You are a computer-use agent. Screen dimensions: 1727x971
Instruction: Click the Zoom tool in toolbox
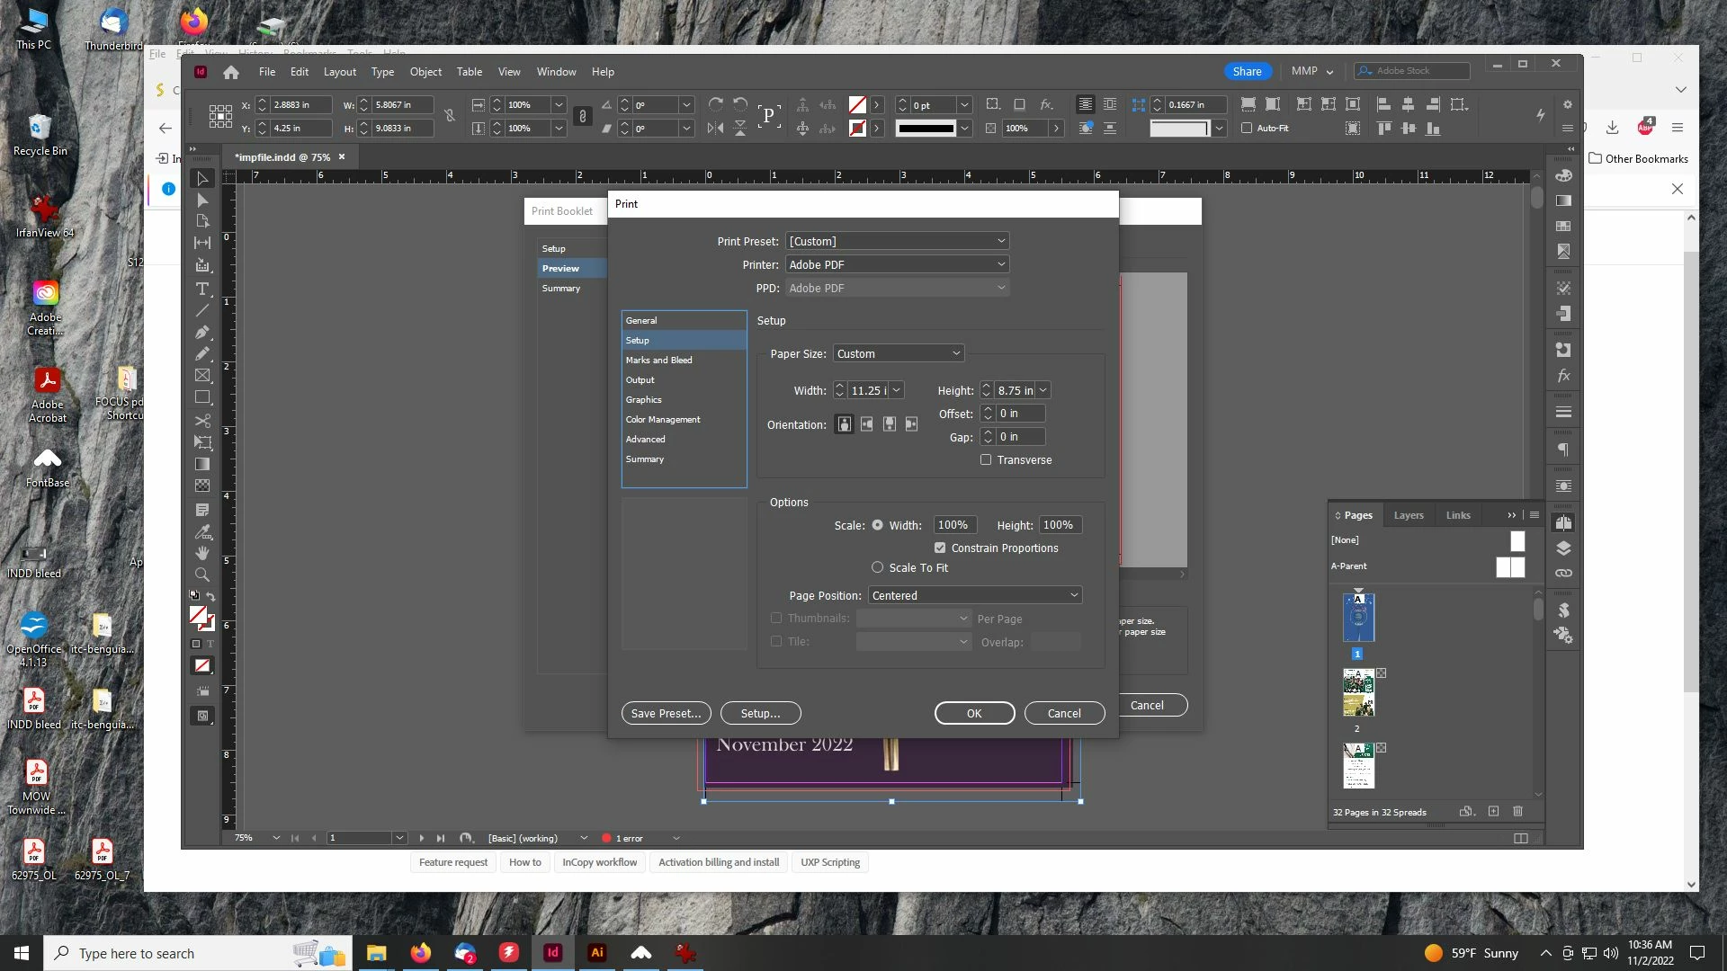pos(202,575)
